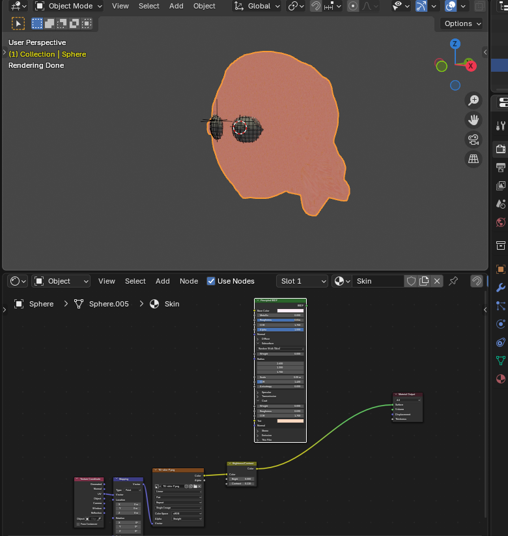
Task: Open shader type Object dropdown in node editor
Action: (x=61, y=281)
